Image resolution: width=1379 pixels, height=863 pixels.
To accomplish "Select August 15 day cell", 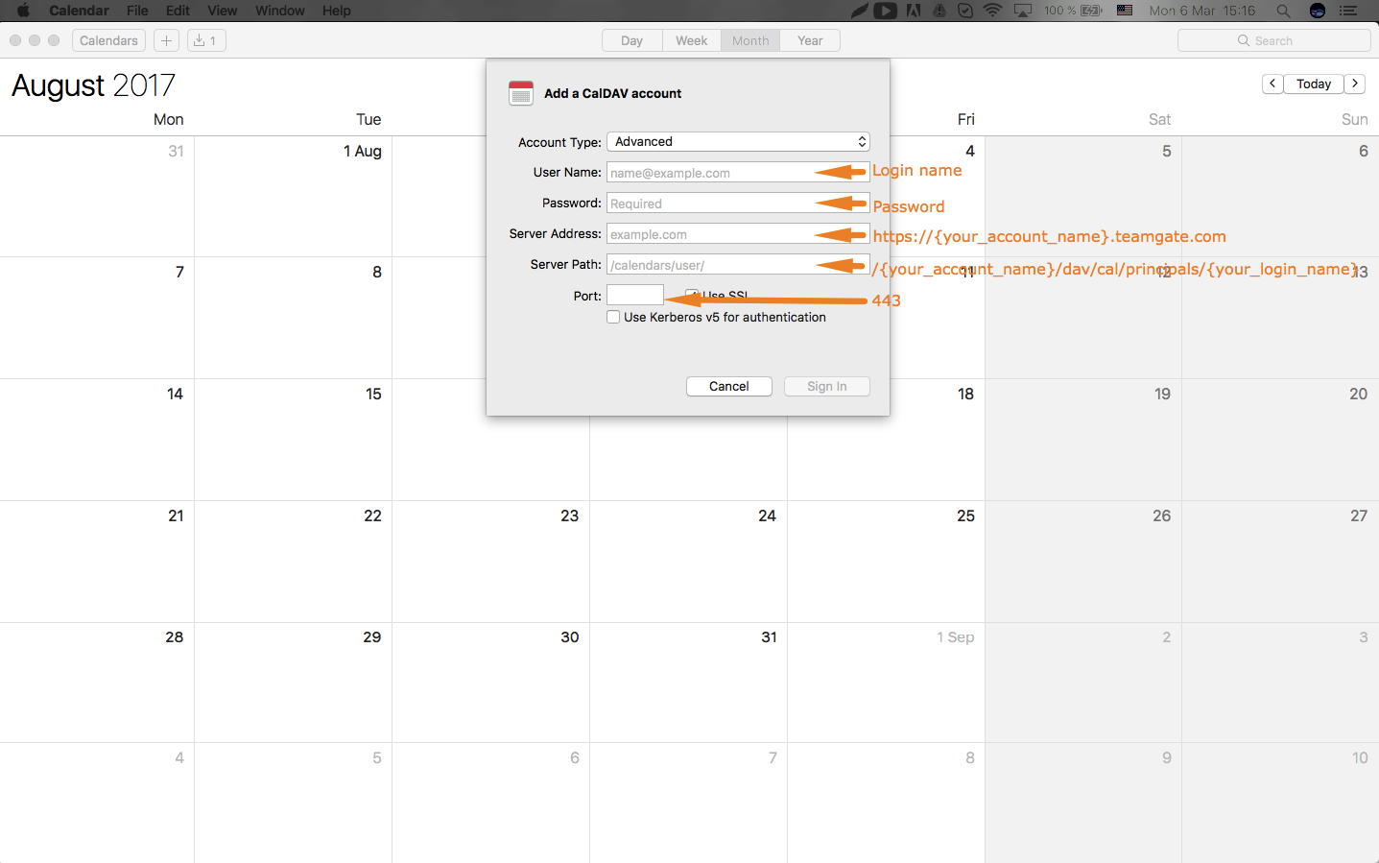I will pos(293,439).
